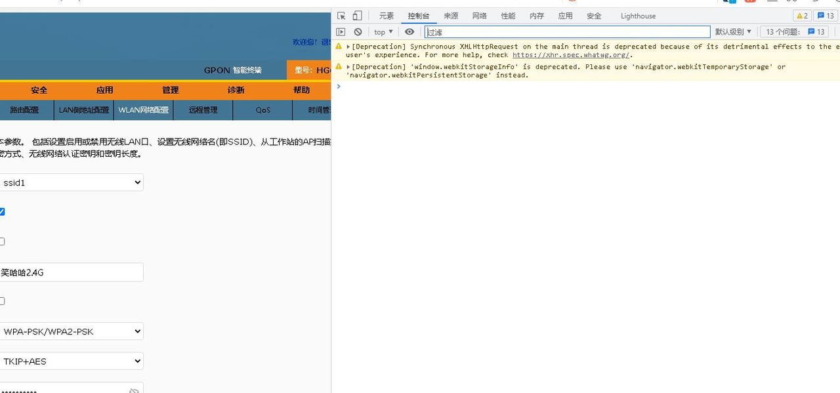The image size is (840, 393).
Task: Open the ssid1 selection dropdown
Action: pos(71,182)
